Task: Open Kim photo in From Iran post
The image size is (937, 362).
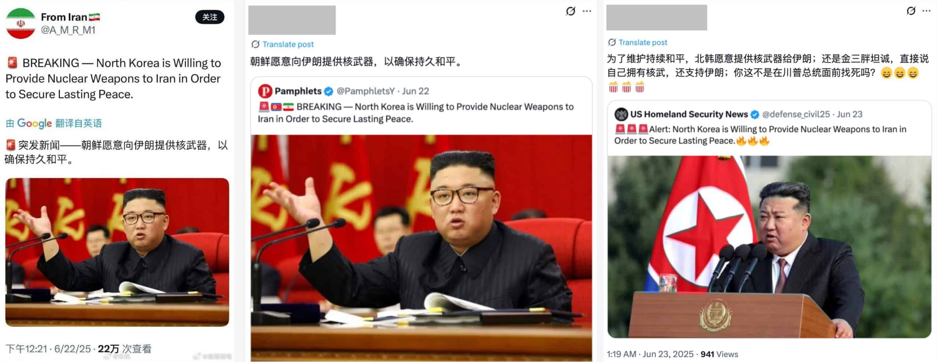Action: (117, 252)
